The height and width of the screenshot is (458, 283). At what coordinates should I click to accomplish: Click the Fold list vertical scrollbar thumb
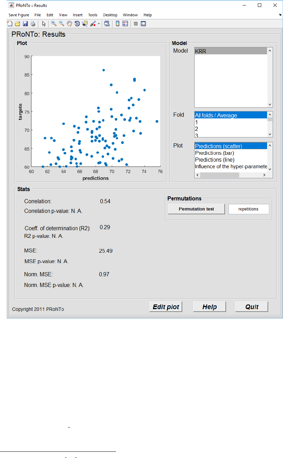click(x=270, y=119)
